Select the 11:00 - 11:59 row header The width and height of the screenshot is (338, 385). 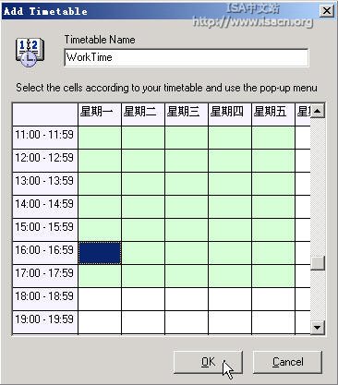(x=45, y=138)
